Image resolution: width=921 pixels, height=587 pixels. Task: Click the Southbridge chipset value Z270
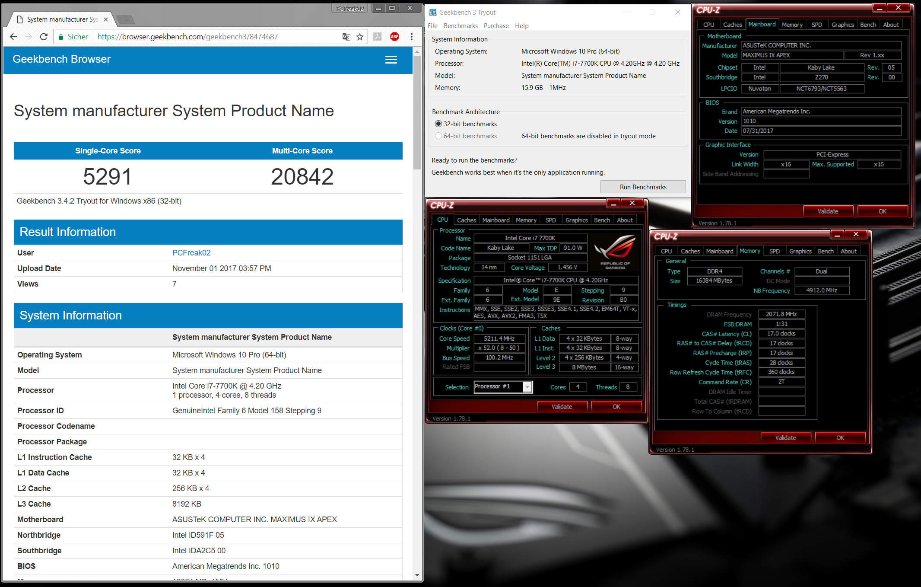pyautogui.click(x=822, y=77)
